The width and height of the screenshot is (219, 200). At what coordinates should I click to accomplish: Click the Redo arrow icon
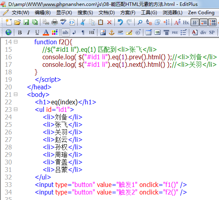(129, 22)
